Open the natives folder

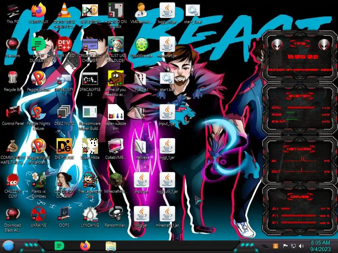coord(141,149)
